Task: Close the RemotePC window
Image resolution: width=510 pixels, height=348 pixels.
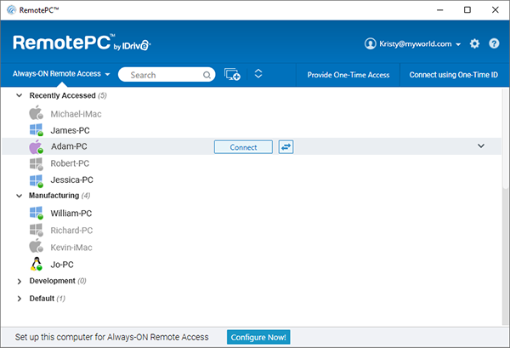Action: tap(496, 10)
